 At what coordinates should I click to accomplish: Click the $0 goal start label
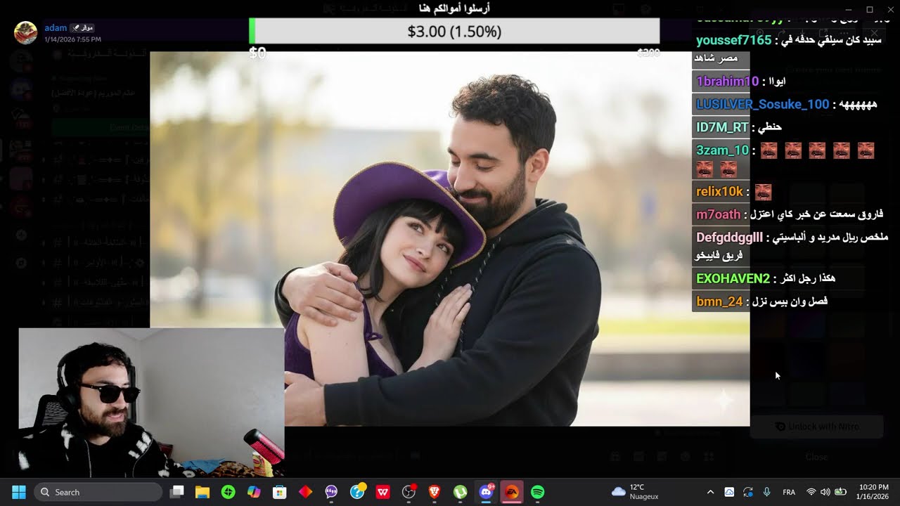point(257,53)
